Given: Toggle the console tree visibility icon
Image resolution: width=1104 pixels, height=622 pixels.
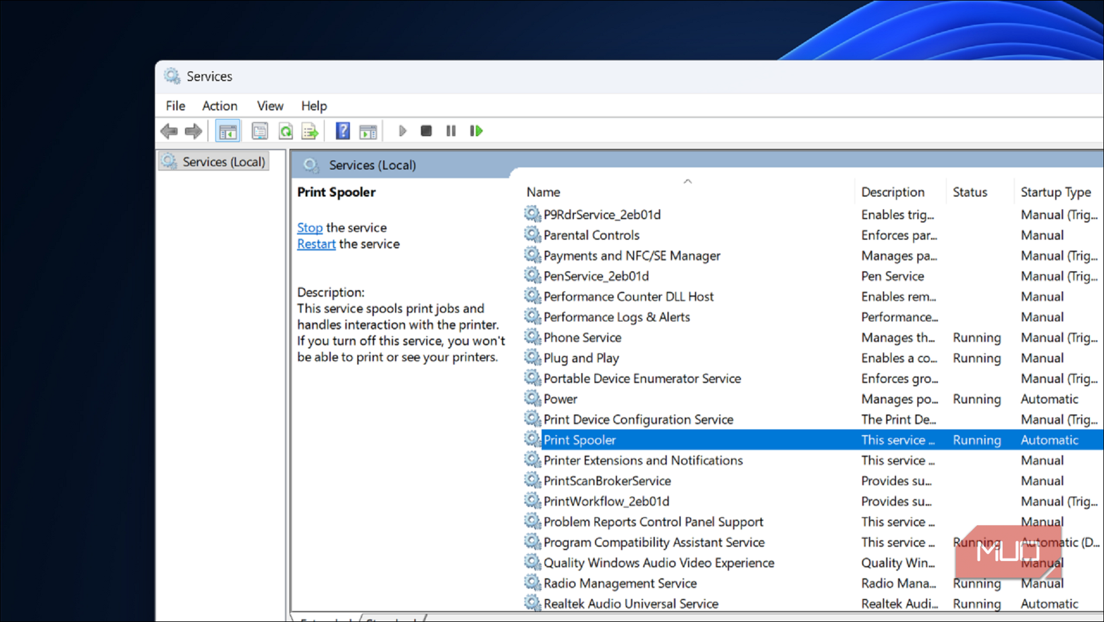Looking at the screenshot, I should [227, 131].
